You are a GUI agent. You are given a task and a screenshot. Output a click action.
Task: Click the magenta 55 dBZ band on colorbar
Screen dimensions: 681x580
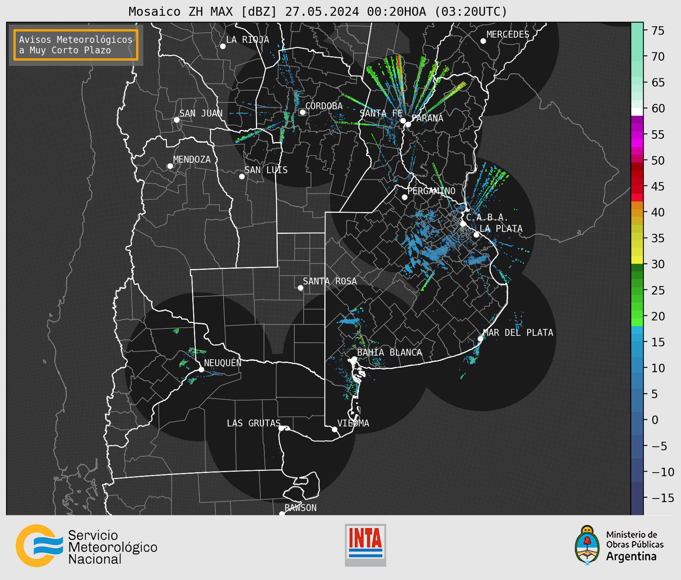click(x=637, y=135)
